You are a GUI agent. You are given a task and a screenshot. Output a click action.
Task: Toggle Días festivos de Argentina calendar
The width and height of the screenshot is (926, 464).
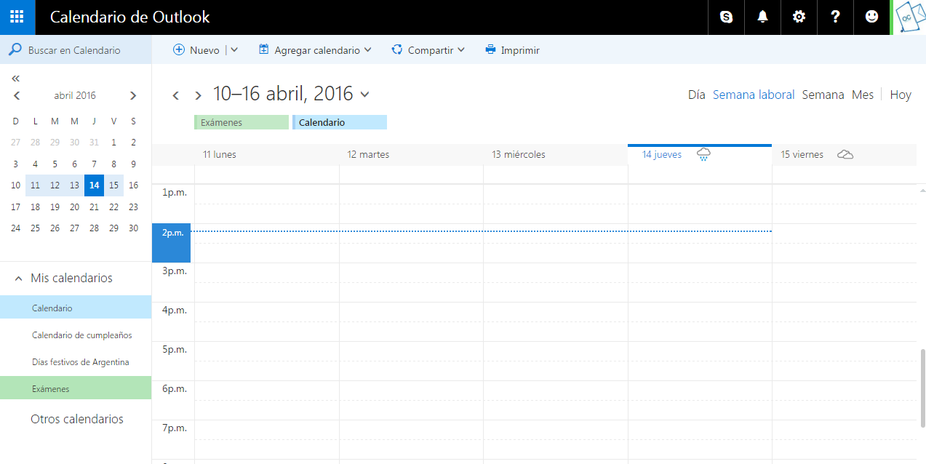(76, 361)
